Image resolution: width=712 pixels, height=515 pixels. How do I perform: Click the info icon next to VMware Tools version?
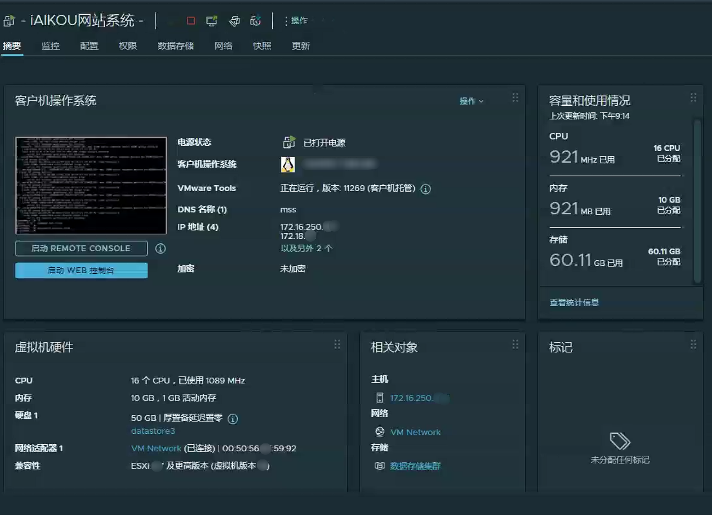point(426,189)
